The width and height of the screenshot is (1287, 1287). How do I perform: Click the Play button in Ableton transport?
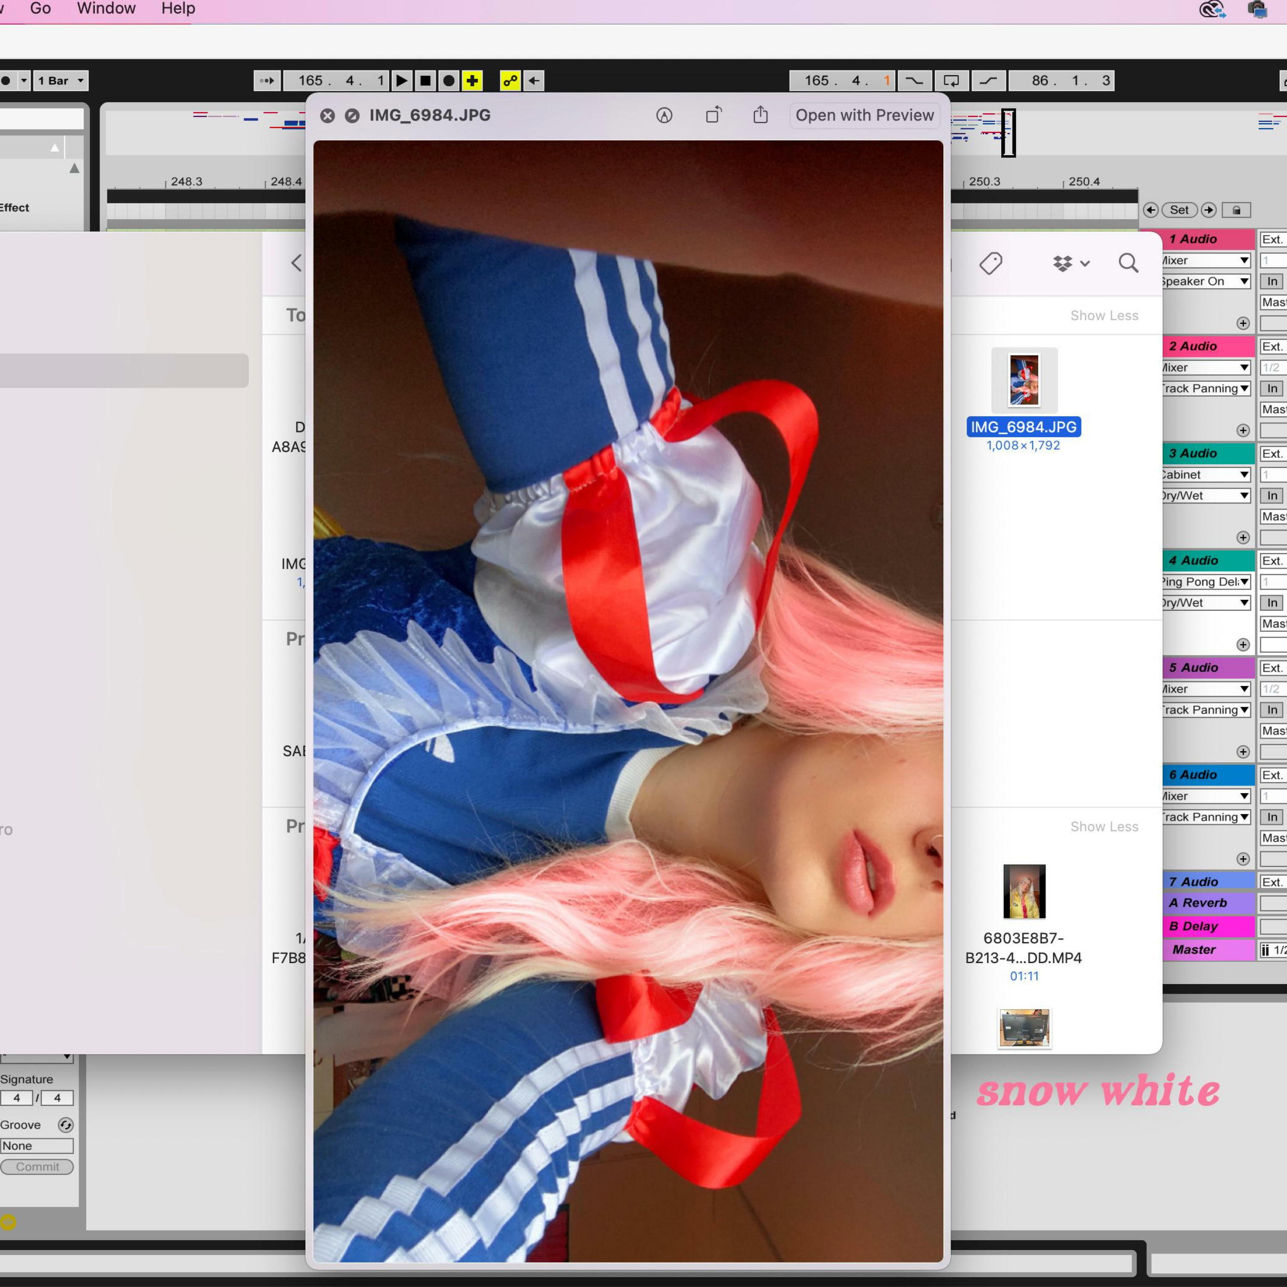click(402, 81)
